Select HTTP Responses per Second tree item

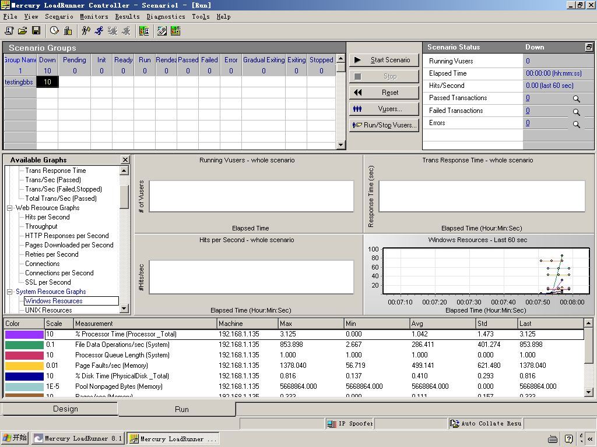coord(67,236)
